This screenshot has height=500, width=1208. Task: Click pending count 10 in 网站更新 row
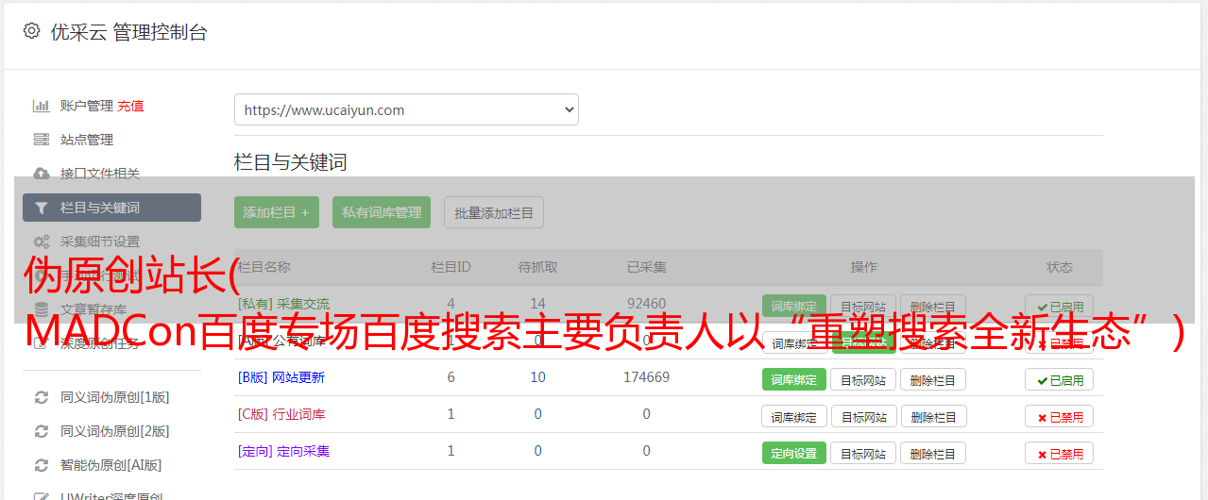click(537, 377)
